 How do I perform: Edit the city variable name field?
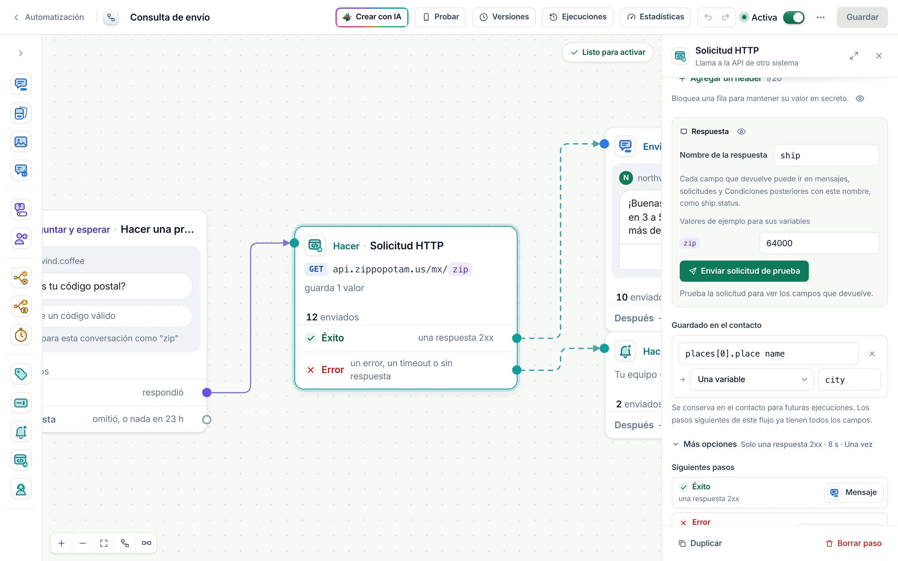coord(849,379)
